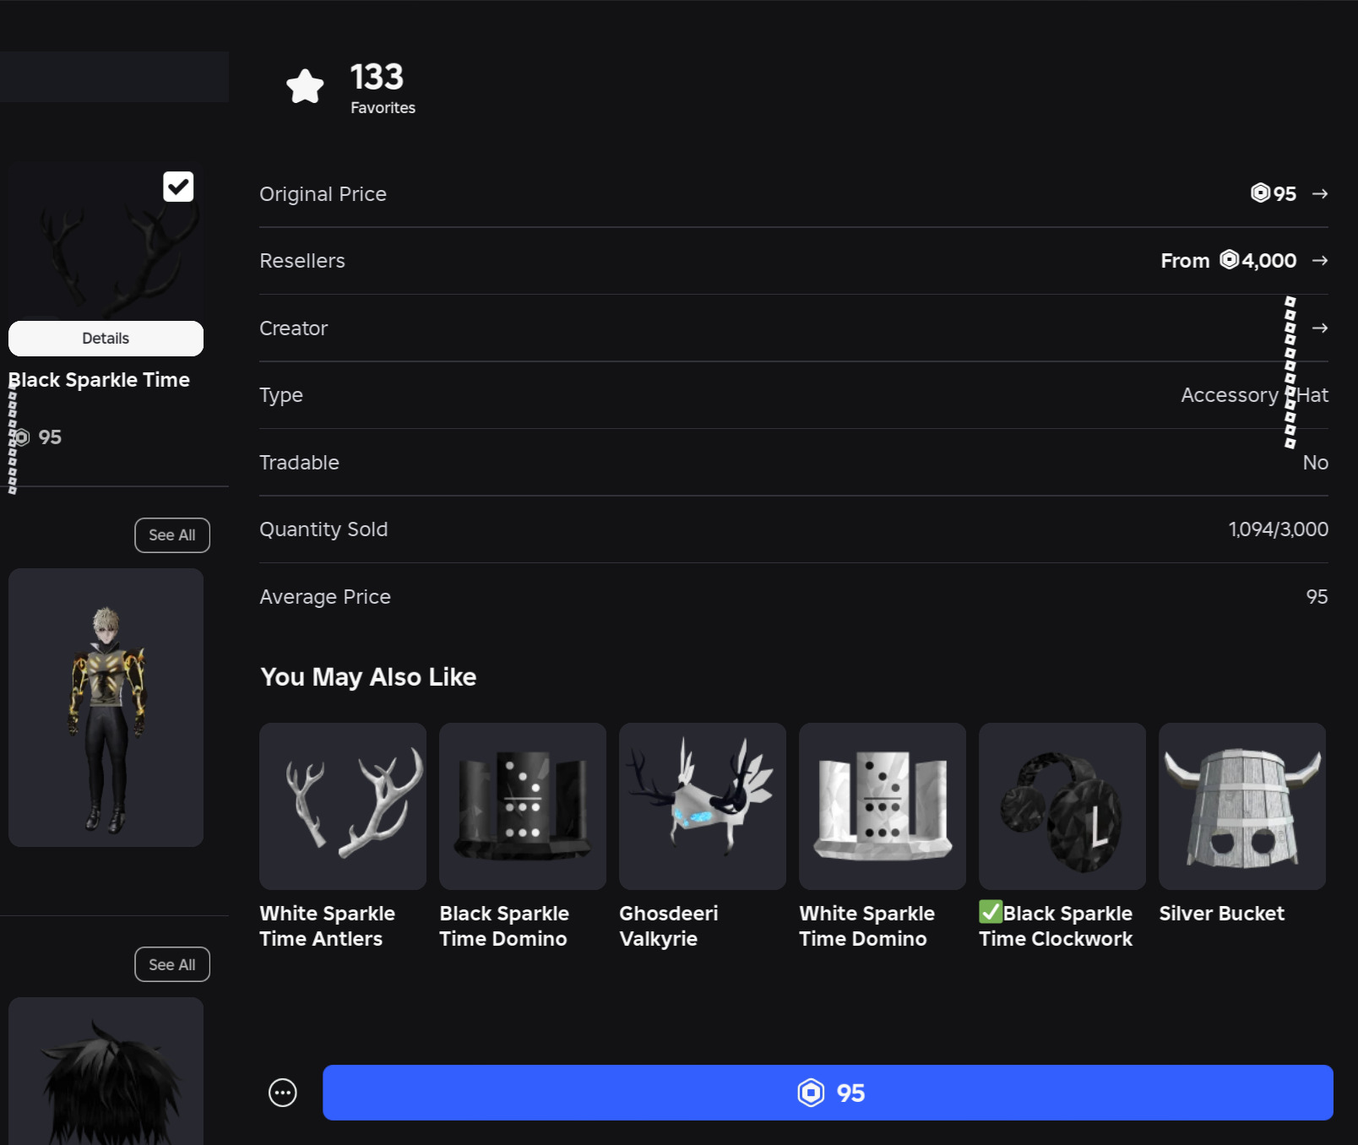Click the second See All button

(171, 963)
